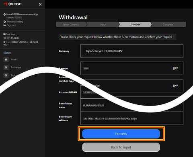This screenshot has height=157, width=193.
Task: Click the Process button
Action: click(121, 134)
